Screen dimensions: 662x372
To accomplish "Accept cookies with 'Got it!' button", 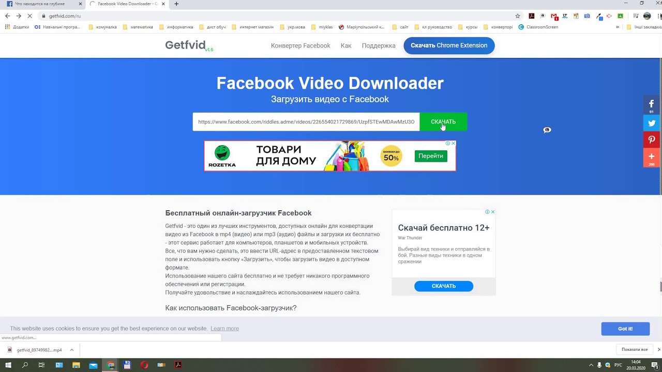I will [625, 329].
